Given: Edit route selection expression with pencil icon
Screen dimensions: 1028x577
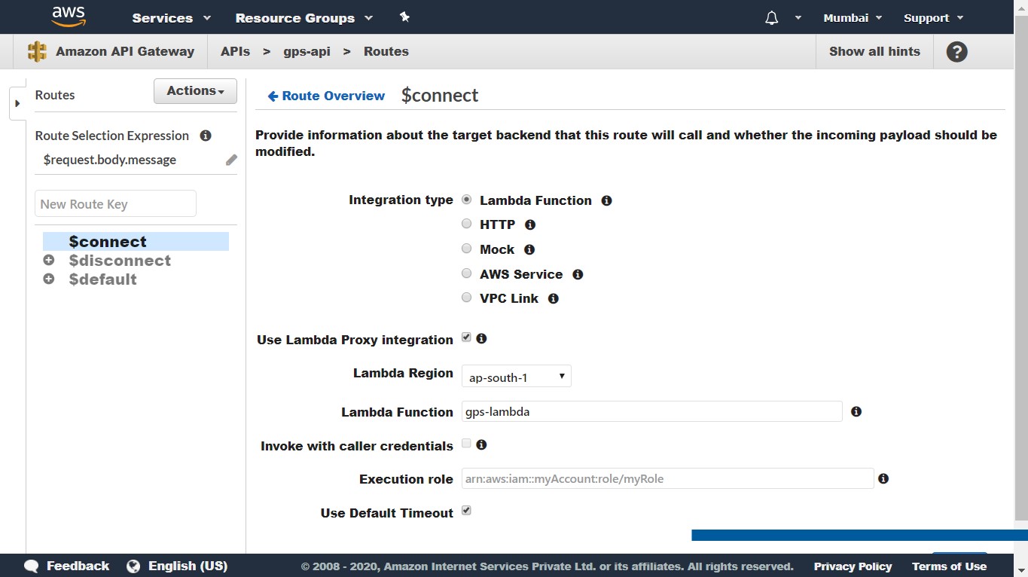Looking at the screenshot, I should pos(231,160).
